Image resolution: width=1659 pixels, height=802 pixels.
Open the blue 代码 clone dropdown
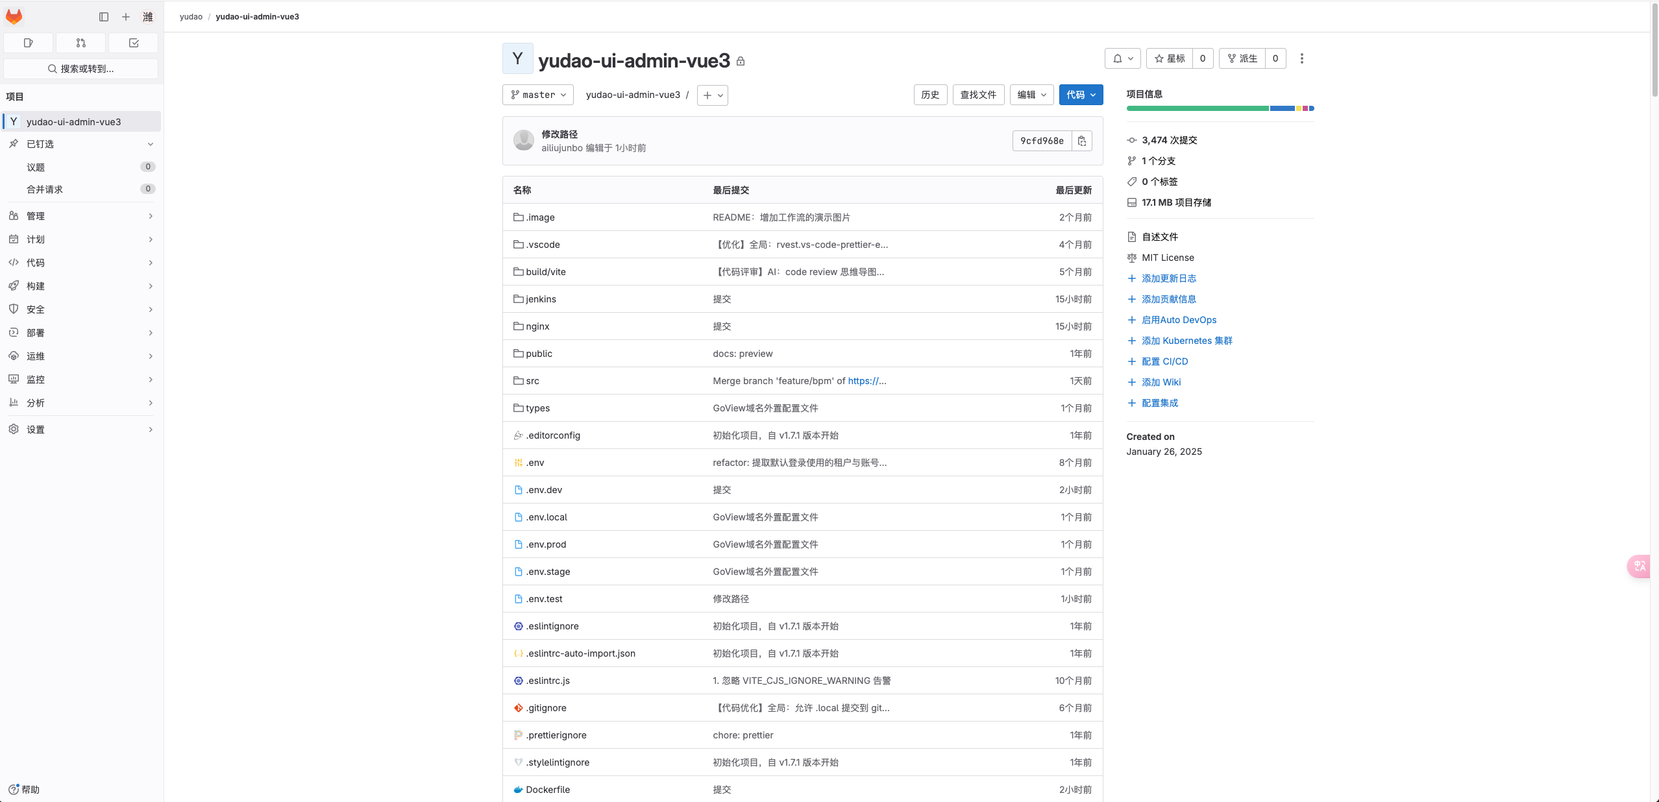coord(1081,95)
